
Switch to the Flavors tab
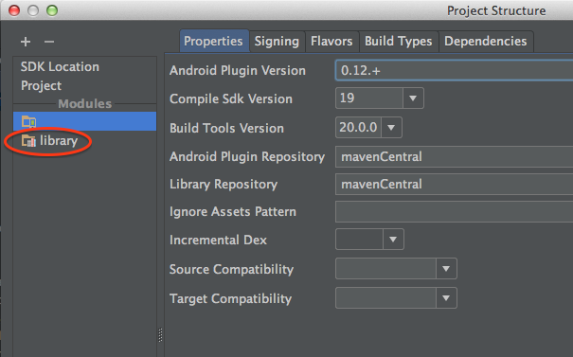pos(331,42)
